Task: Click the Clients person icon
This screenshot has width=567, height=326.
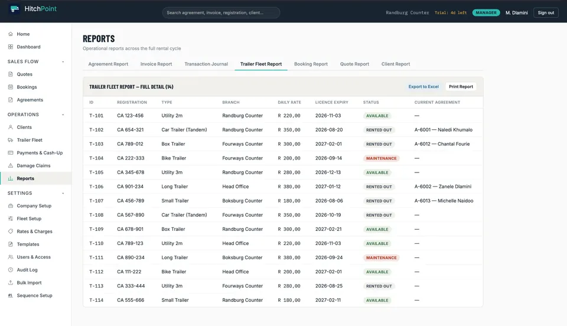Action: pos(11,127)
